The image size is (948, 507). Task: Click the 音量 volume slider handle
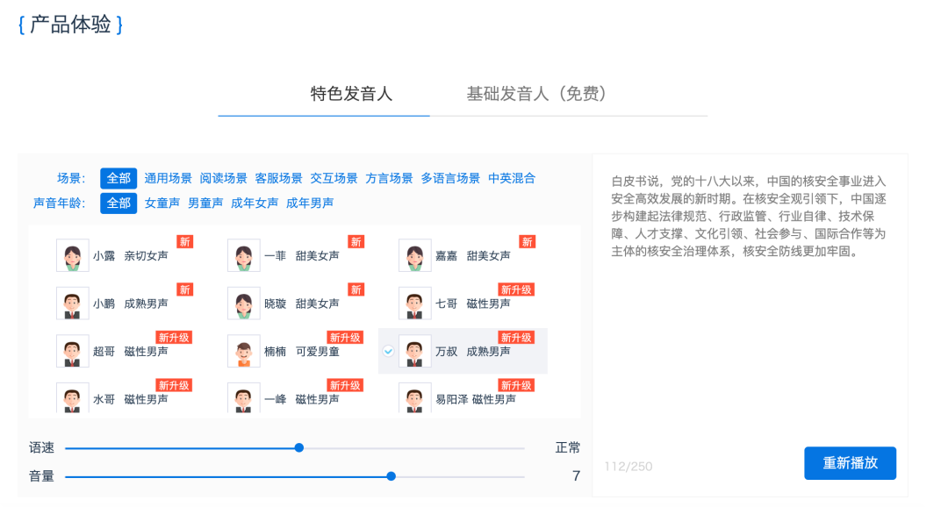pyautogui.click(x=391, y=476)
